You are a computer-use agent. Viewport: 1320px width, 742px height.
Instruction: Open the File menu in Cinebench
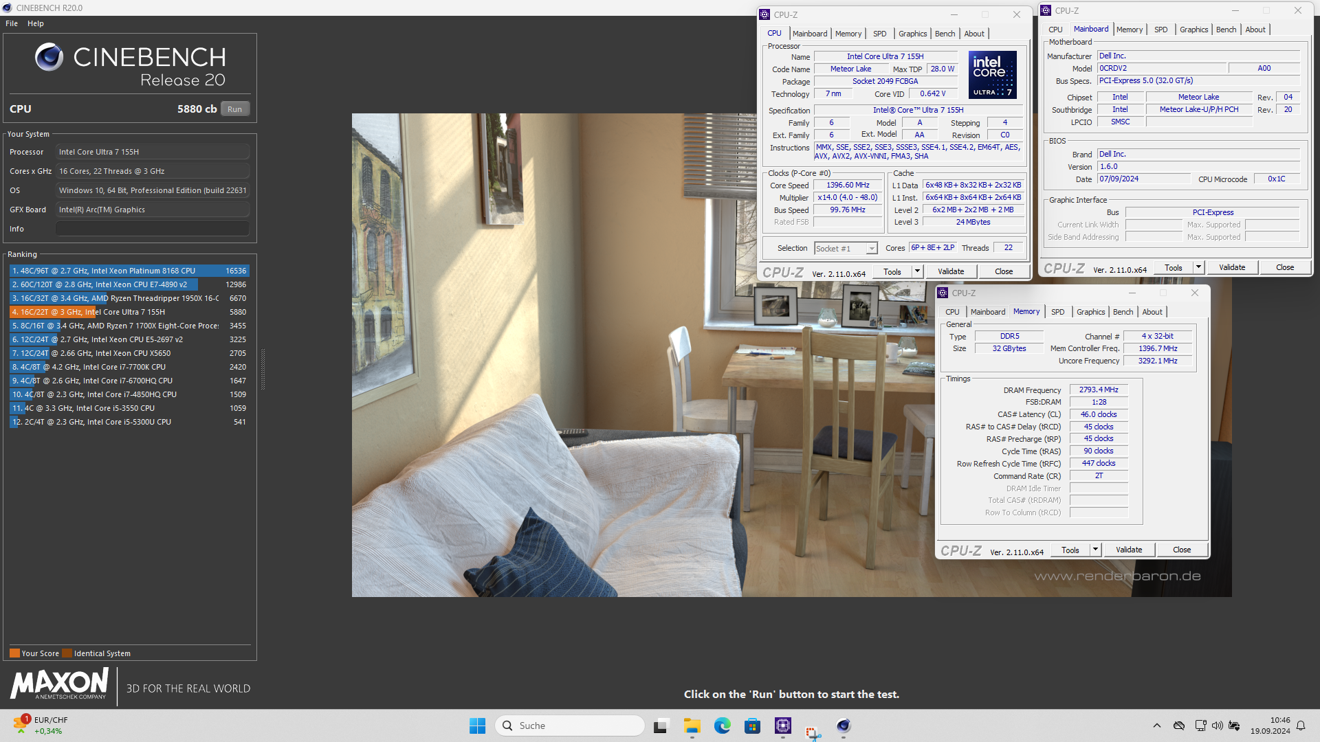[12, 23]
